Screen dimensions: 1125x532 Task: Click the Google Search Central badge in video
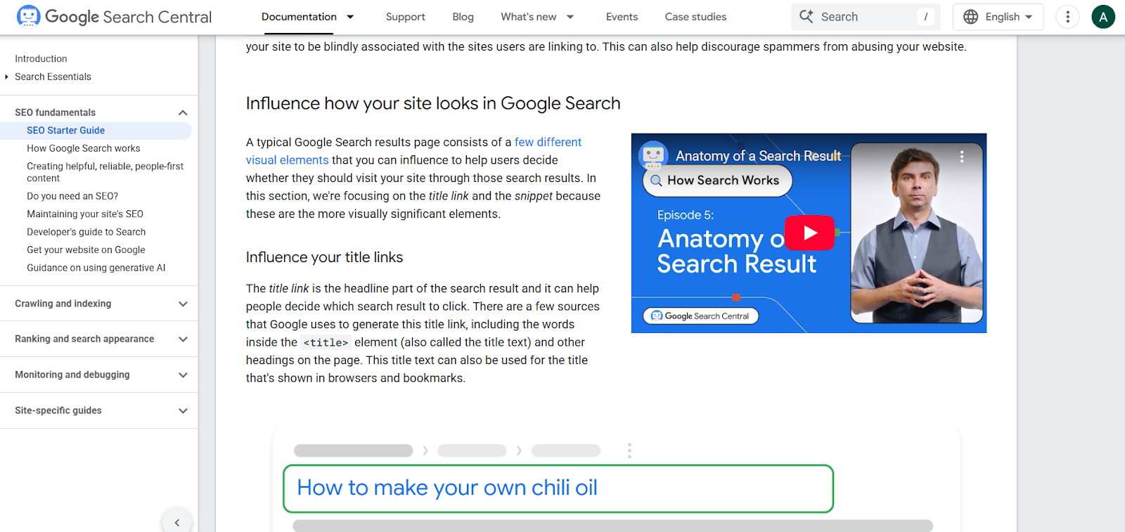(x=701, y=316)
